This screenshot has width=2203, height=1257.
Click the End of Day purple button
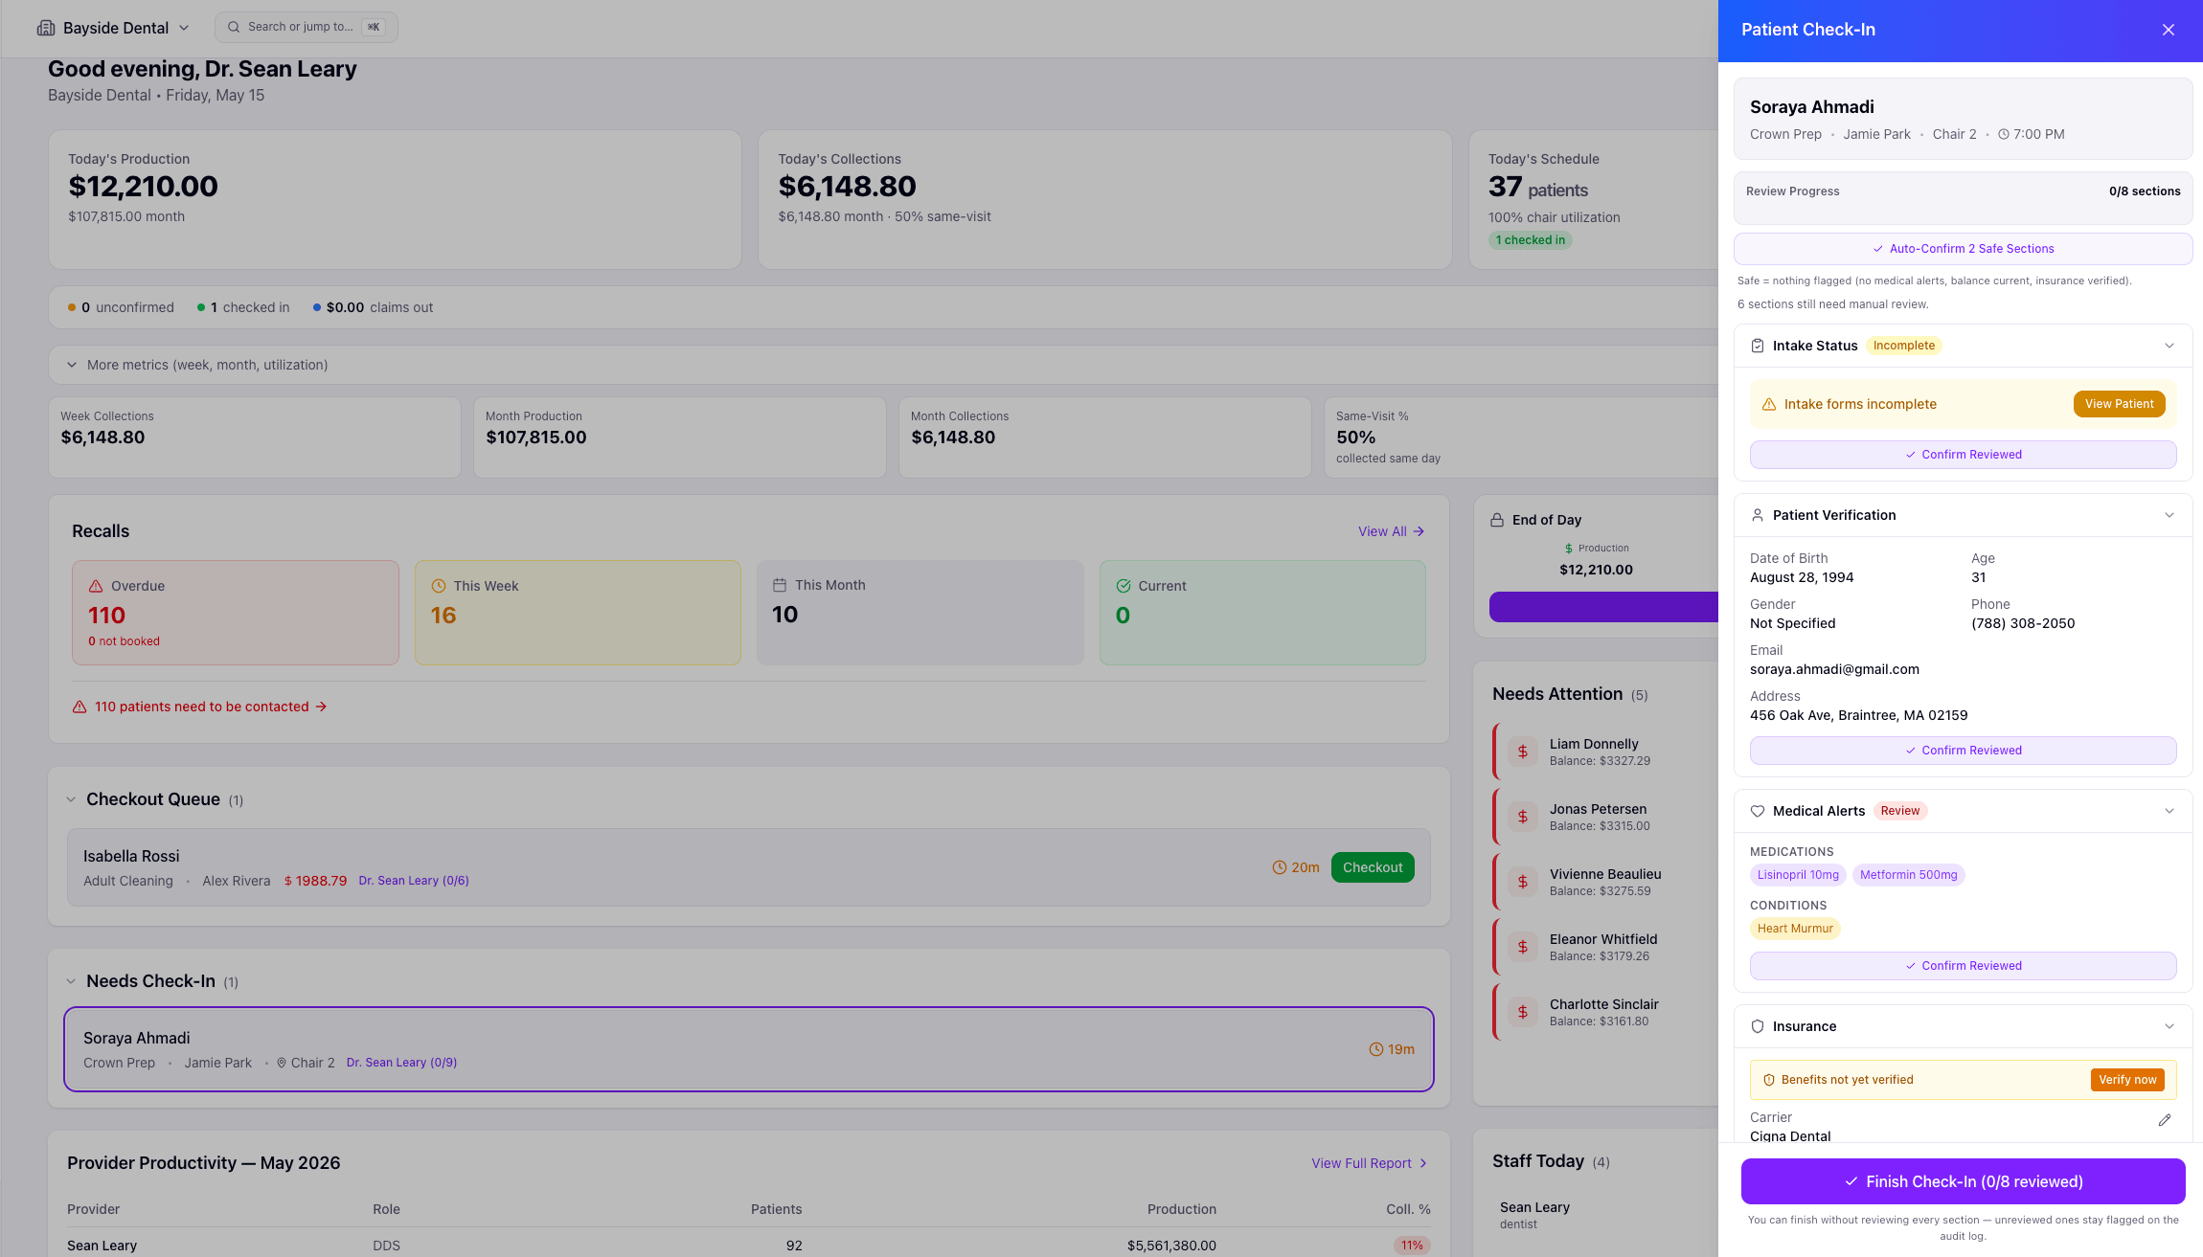pyautogui.click(x=1603, y=607)
